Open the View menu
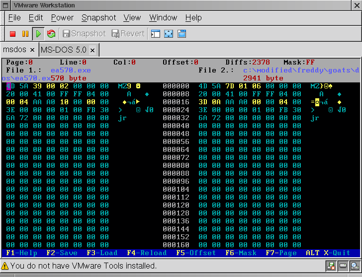 pyautogui.click(x=132, y=17)
